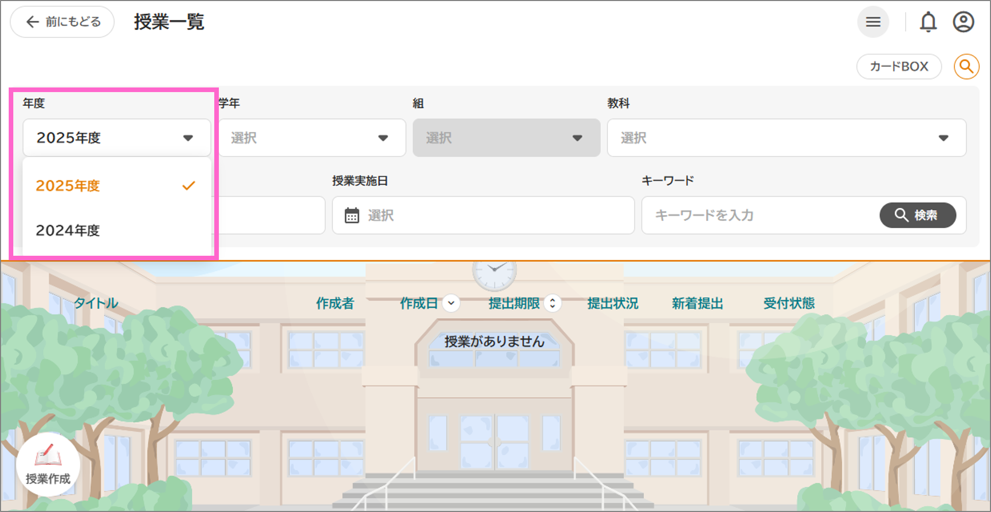
Task: Toggle 提出期限 sort arrows icon
Action: point(552,303)
